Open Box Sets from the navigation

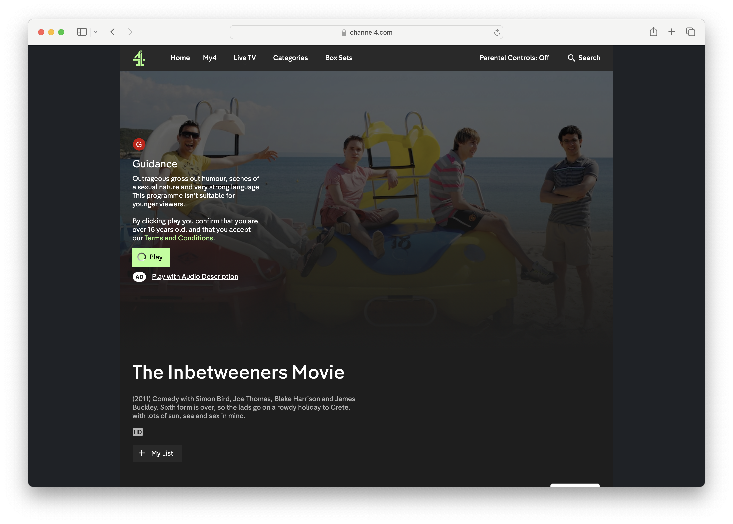click(x=339, y=58)
